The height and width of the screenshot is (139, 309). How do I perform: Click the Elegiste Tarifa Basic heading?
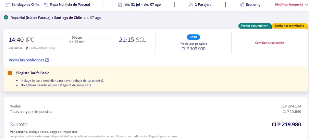tap(32, 73)
